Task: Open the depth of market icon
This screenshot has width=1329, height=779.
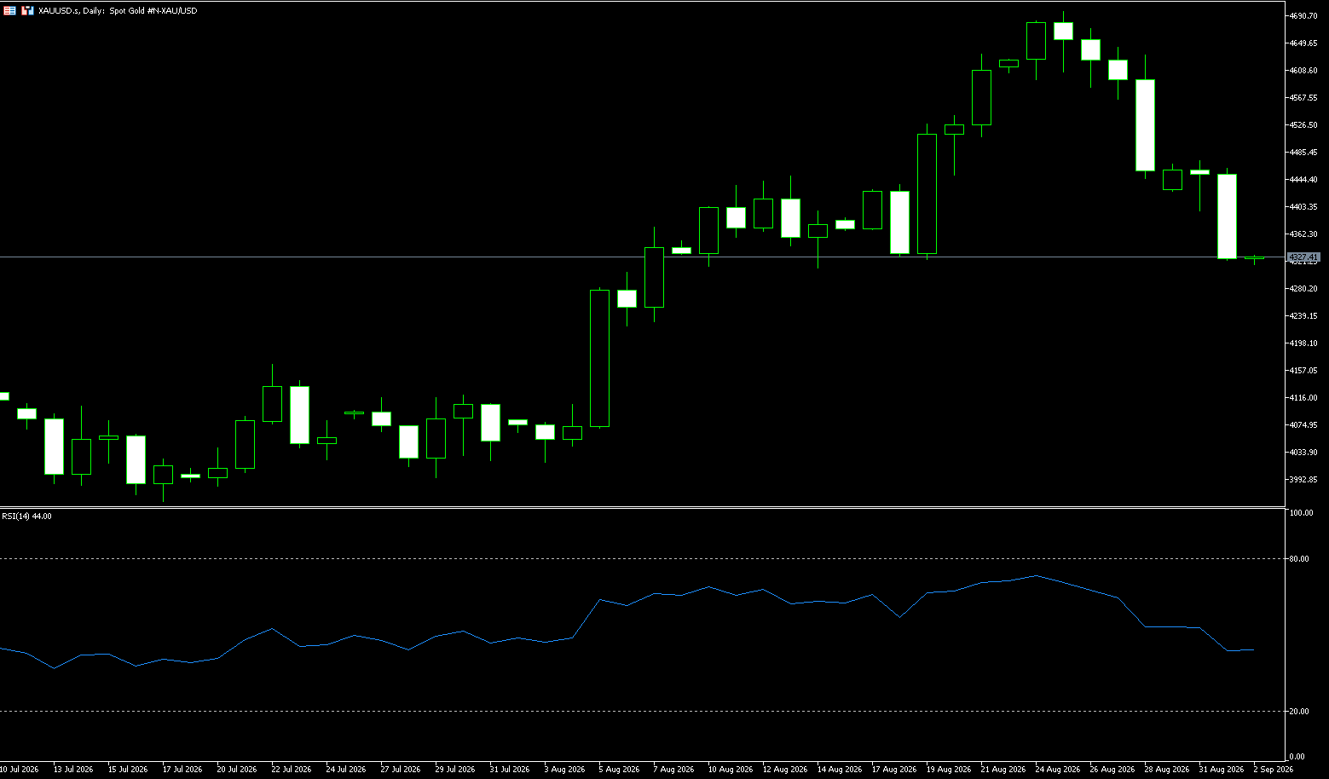Action: pyautogui.click(x=28, y=10)
